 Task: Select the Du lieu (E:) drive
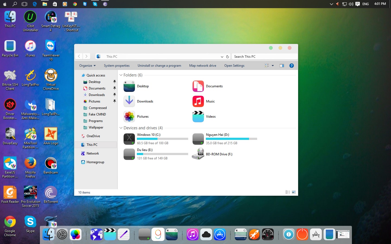click(156, 154)
